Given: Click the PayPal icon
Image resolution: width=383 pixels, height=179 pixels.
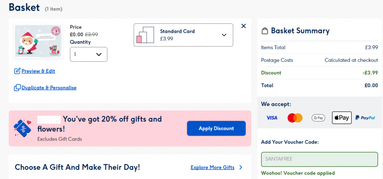Looking at the screenshot, I should 365,118.
